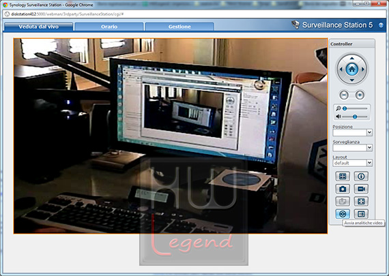This screenshot has height=276, width=389.
Task: Pan the camera right with the PTZ arrow
Action: [x=362, y=70]
